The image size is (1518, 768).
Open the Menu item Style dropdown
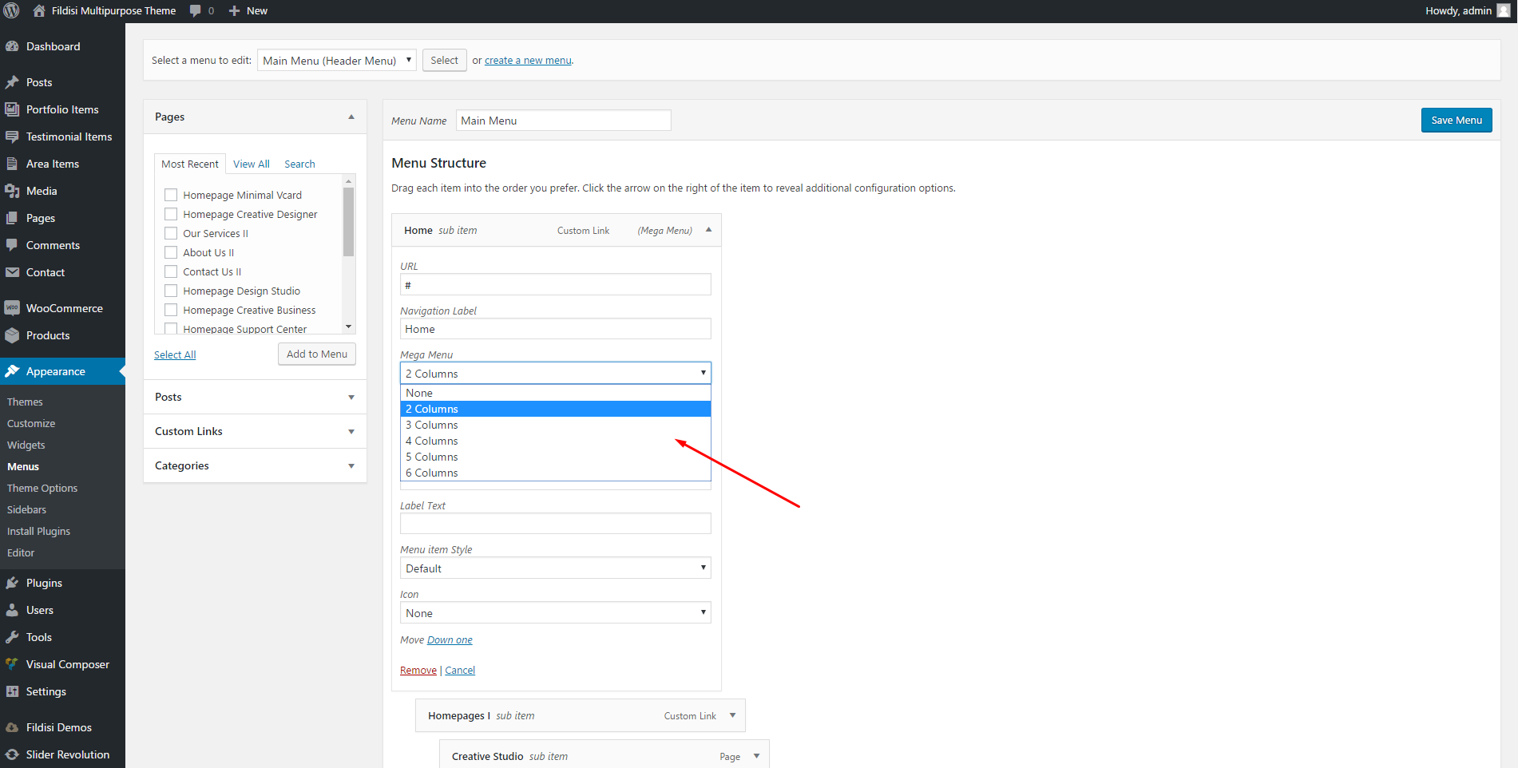tap(556, 568)
